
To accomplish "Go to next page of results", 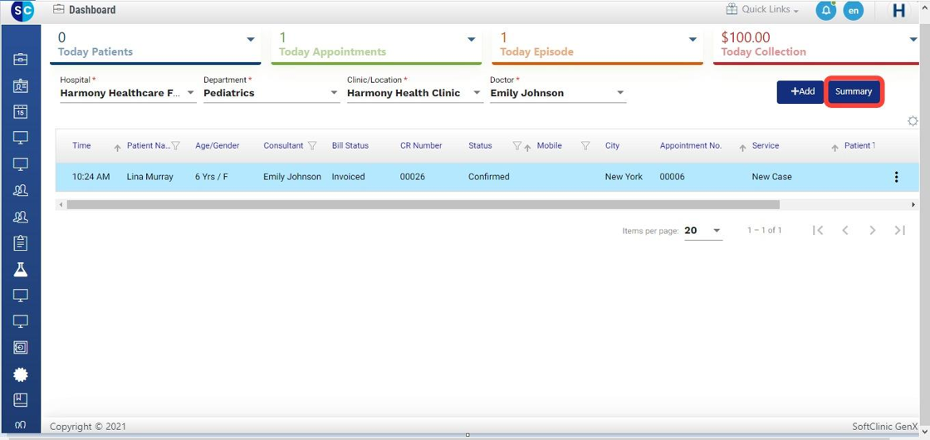I will pos(873,230).
